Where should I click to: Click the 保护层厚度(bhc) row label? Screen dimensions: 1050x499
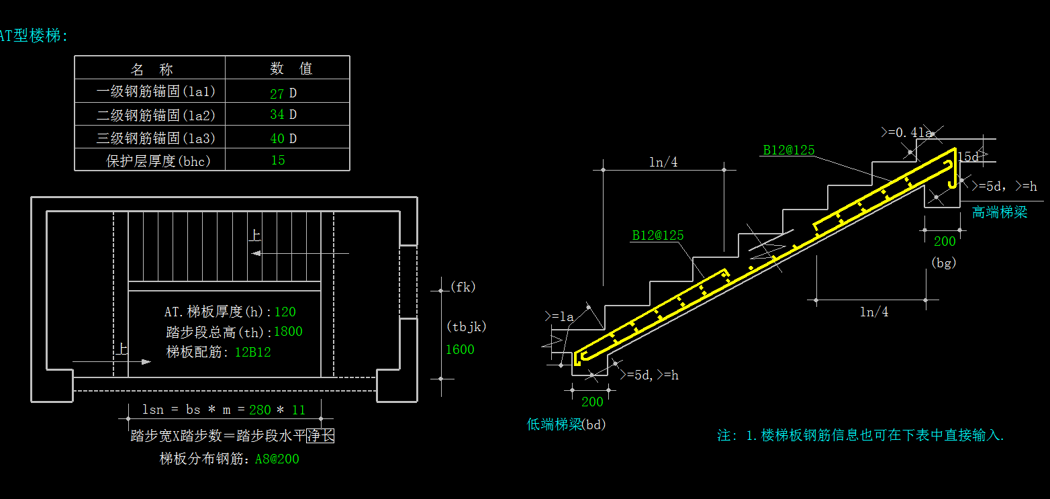click(x=158, y=161)
